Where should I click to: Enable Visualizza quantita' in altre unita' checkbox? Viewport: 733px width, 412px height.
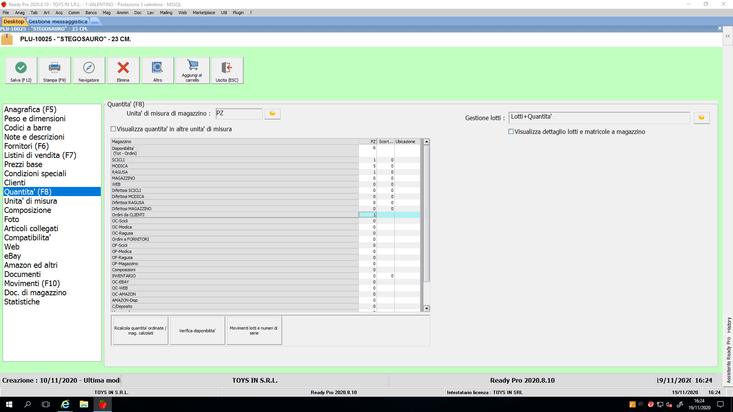pyautogui.click(x=113, y=129)
